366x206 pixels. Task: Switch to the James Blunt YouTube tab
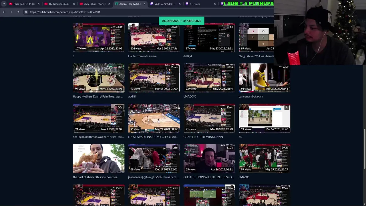coord(94,4)
